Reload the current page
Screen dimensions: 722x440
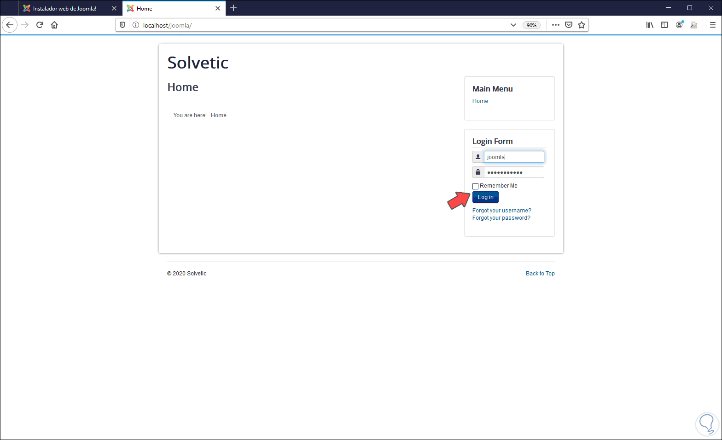pyautogui.click(x=40, y=25)
